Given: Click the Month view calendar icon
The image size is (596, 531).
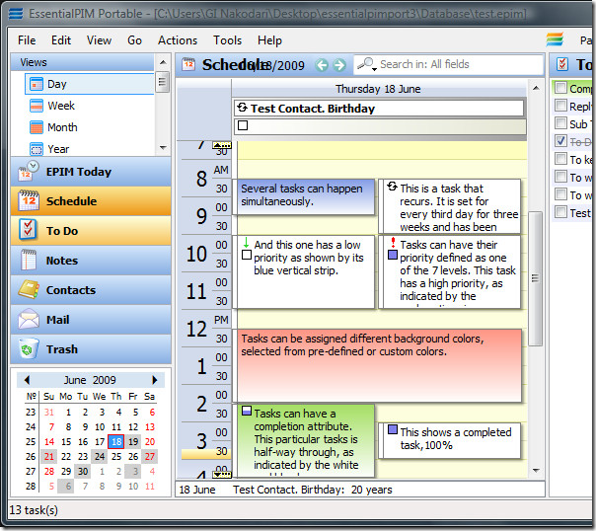Looking at the screenshot, I should [x=37, y=127].
